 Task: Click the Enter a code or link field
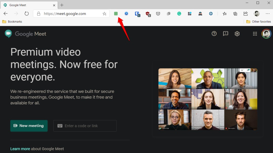point(85,126)
